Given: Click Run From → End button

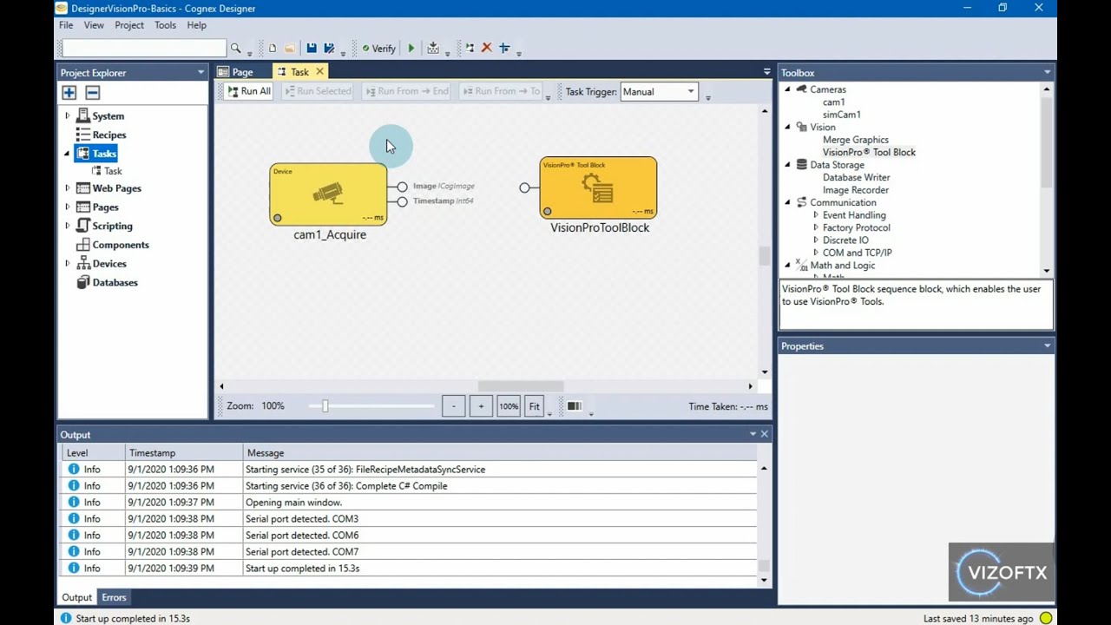Looking at the screenshot, I should pyautogui.click(x=407, y=91).
